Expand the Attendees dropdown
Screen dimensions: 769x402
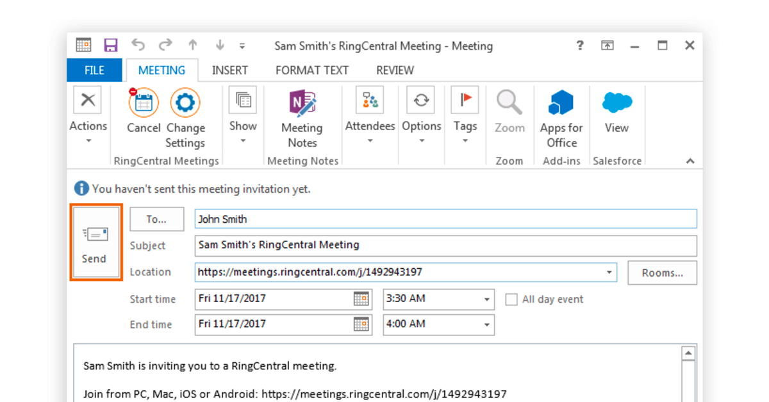370,116
